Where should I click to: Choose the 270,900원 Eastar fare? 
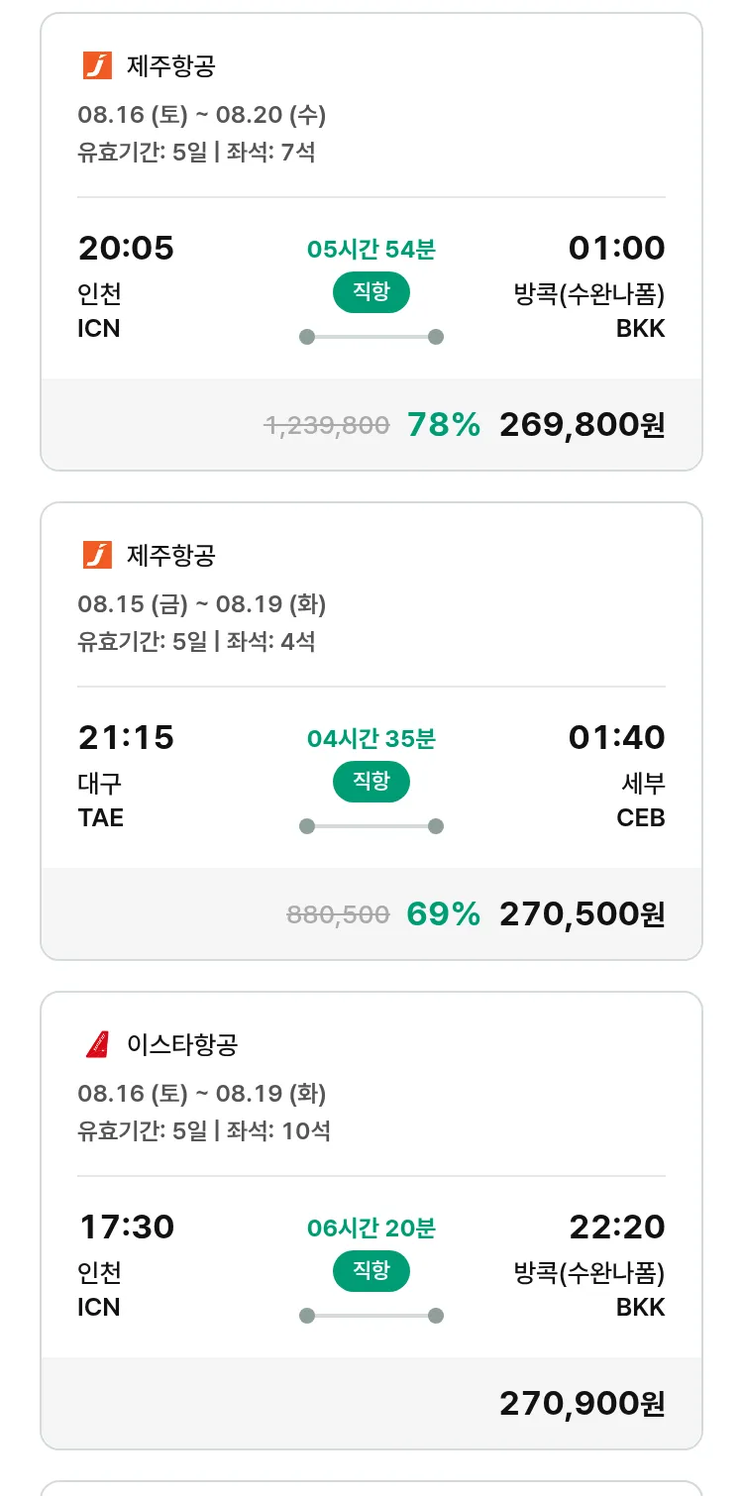coord(582,1404)
